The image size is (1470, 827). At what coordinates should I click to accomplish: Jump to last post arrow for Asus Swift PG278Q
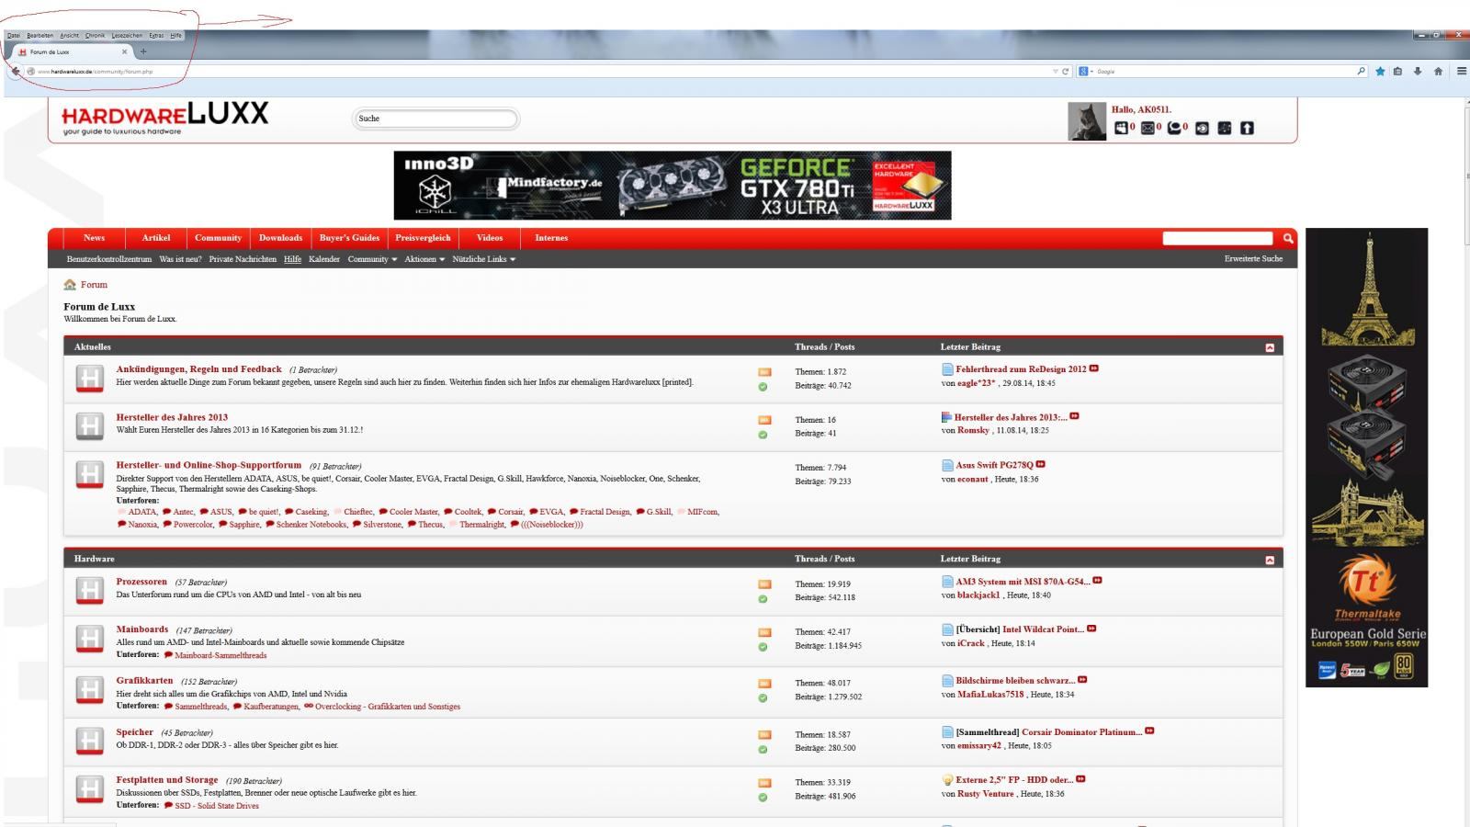pos(1040,464)
